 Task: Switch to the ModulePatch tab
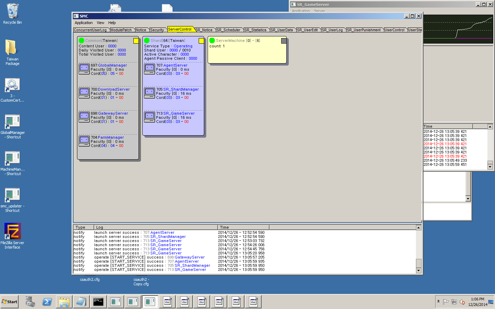(x=121, y=30)
